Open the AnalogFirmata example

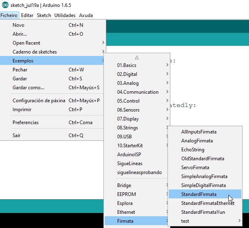[197, 141]
